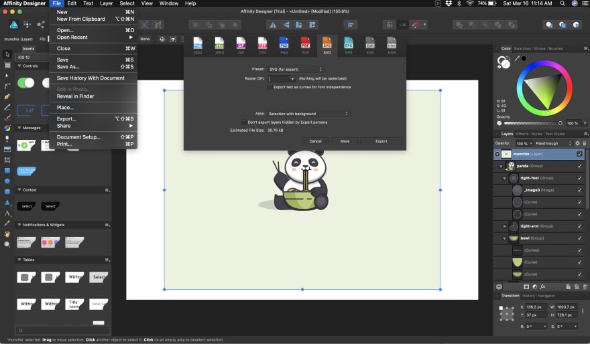Click 'Save As...' in File menu
The height and width of the screenshot is (344, 590).
(x=68, y=67)
